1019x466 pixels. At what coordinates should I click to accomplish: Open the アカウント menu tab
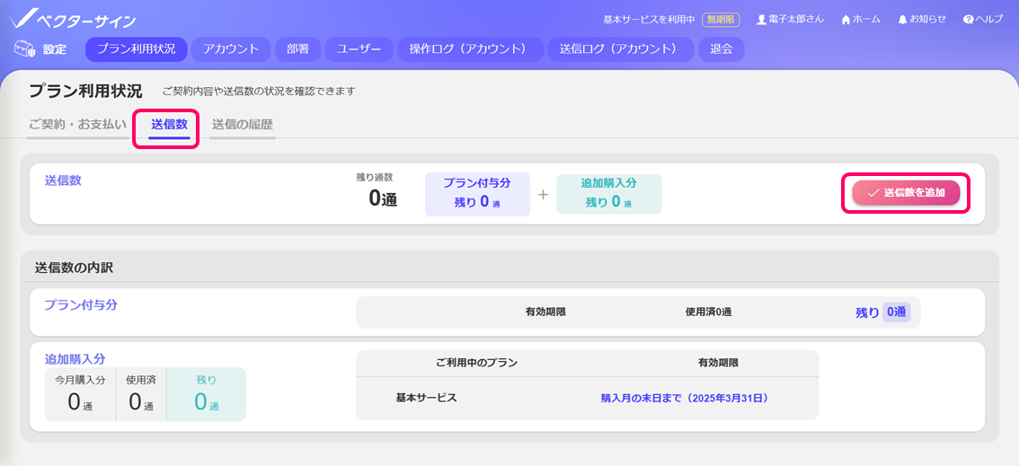[231, 49]
